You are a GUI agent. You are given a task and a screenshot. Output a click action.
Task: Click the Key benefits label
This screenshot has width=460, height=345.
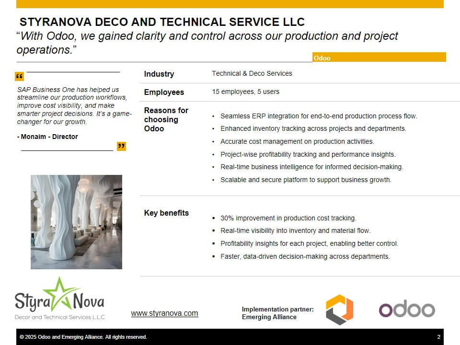point(166,213)
